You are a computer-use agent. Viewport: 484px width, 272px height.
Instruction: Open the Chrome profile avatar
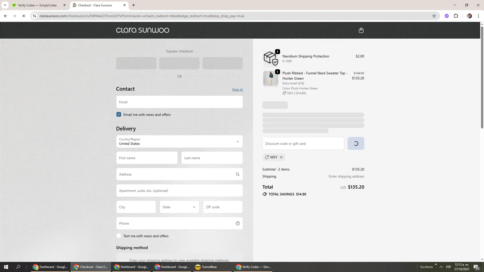coord(469,16)
